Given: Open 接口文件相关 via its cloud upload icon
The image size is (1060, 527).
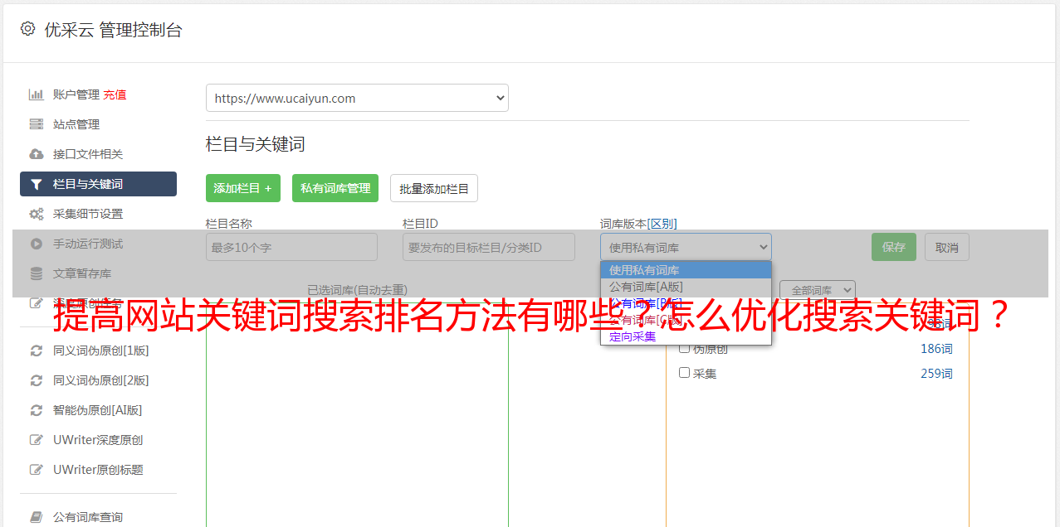Looking at the screenshot, I should click(x=37, y=154).
